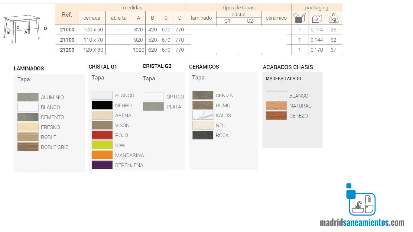The width and height of the screenshot is (413, 232).
Task: Choose the Negro crystal G1 swatch
Action: point(102,105)
